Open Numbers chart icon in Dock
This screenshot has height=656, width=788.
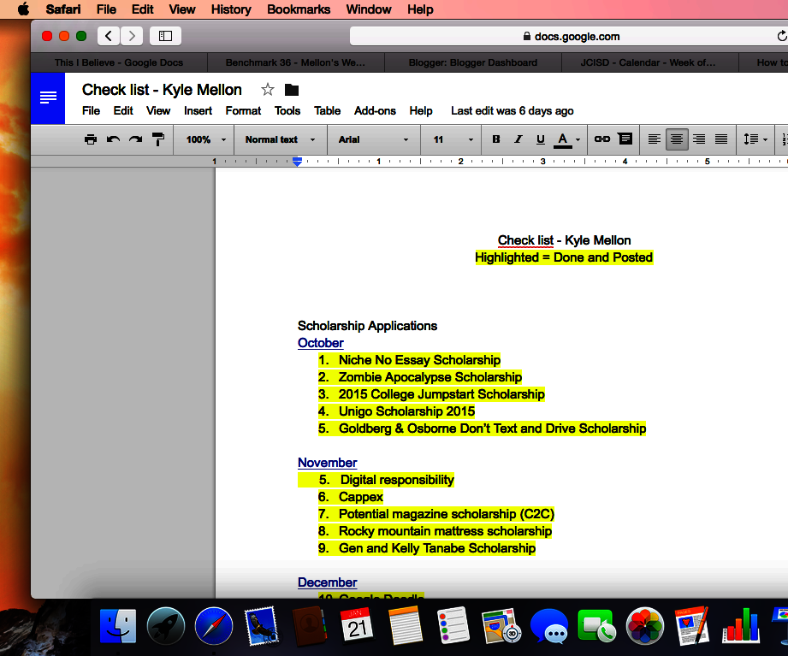tap(740, 626)
